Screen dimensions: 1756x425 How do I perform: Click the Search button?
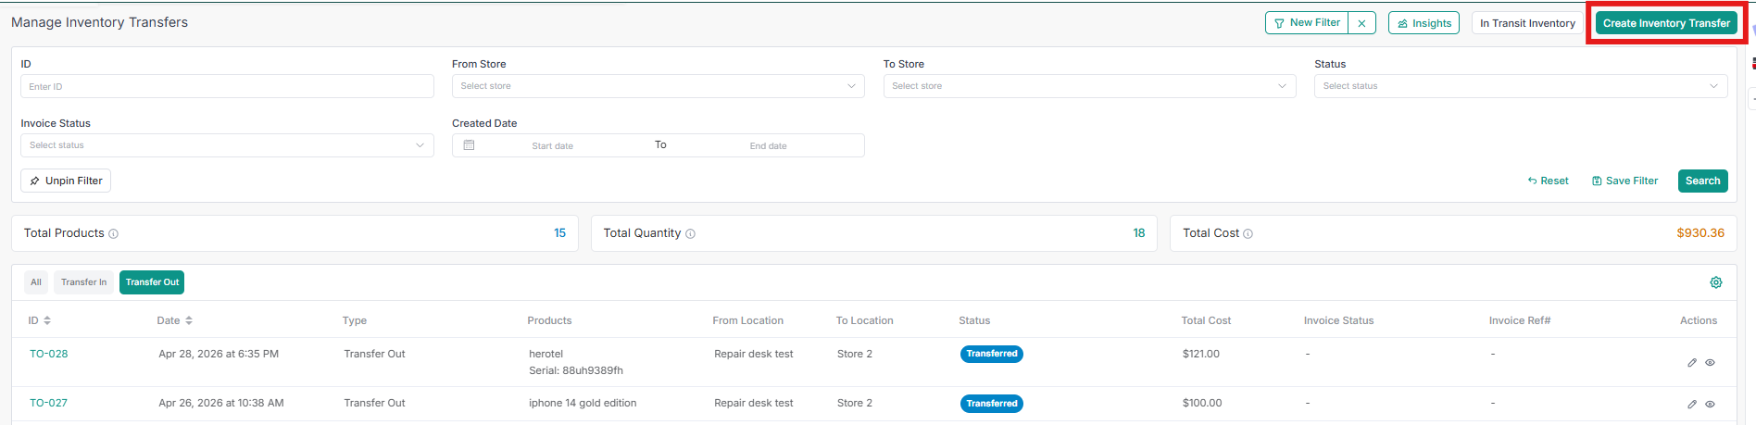click(x=1702, y=181)
